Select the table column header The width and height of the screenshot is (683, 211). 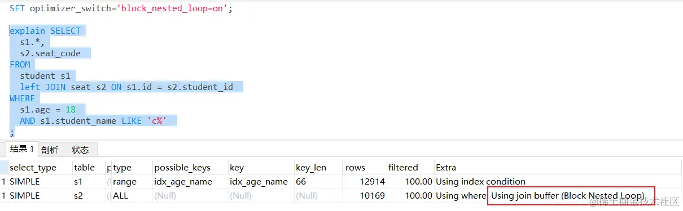click(84, 167)
